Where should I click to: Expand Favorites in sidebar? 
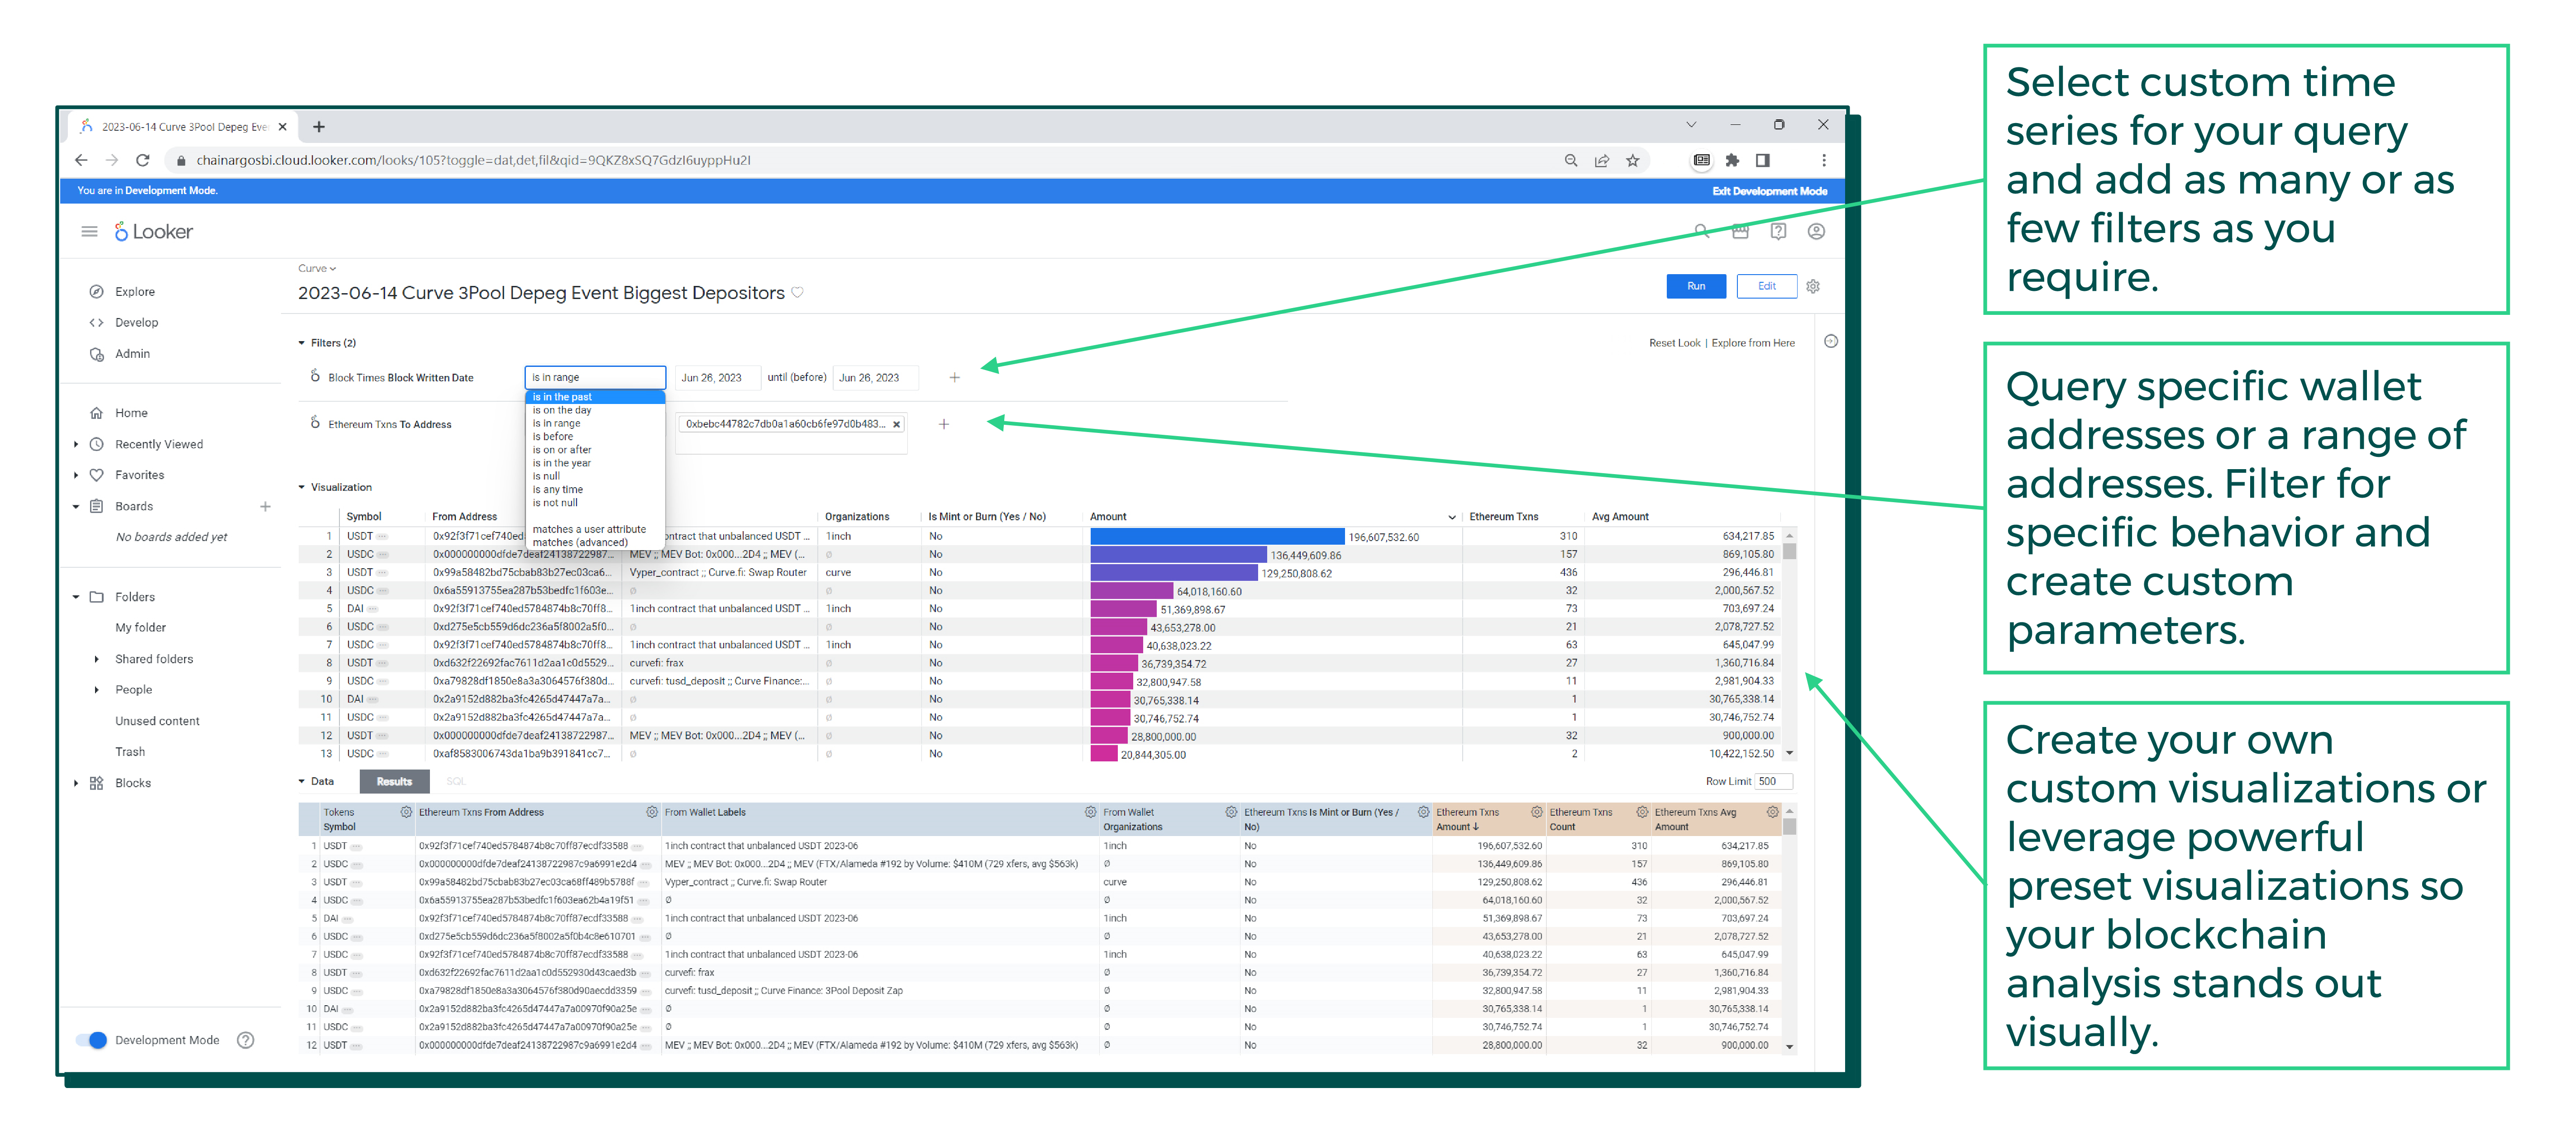pyautogui.click(x=76, y=476)
